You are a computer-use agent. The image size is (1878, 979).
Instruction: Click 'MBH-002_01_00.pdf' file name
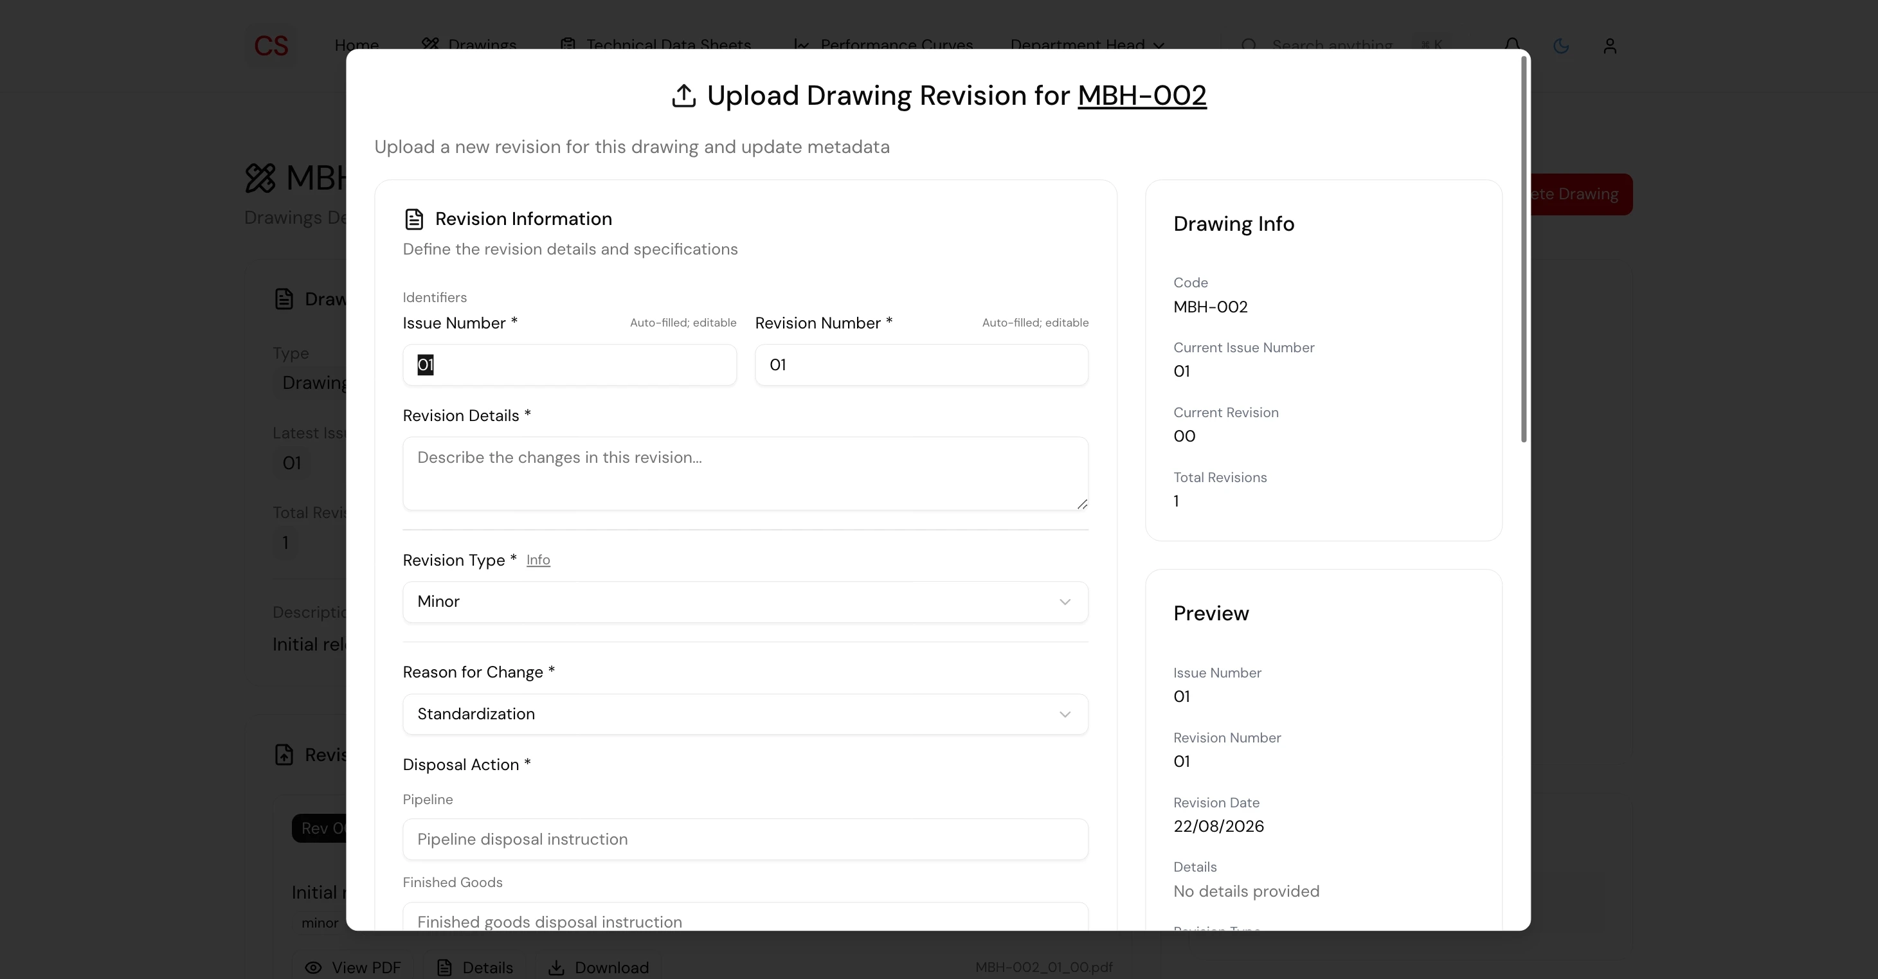click(x=1044, y=967)
